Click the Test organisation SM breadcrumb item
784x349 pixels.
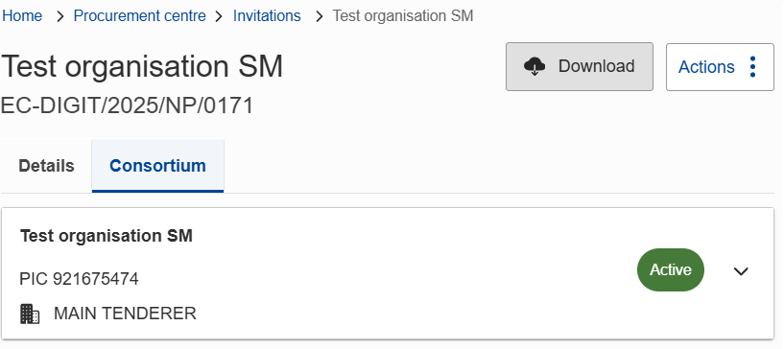click(403, 16)
